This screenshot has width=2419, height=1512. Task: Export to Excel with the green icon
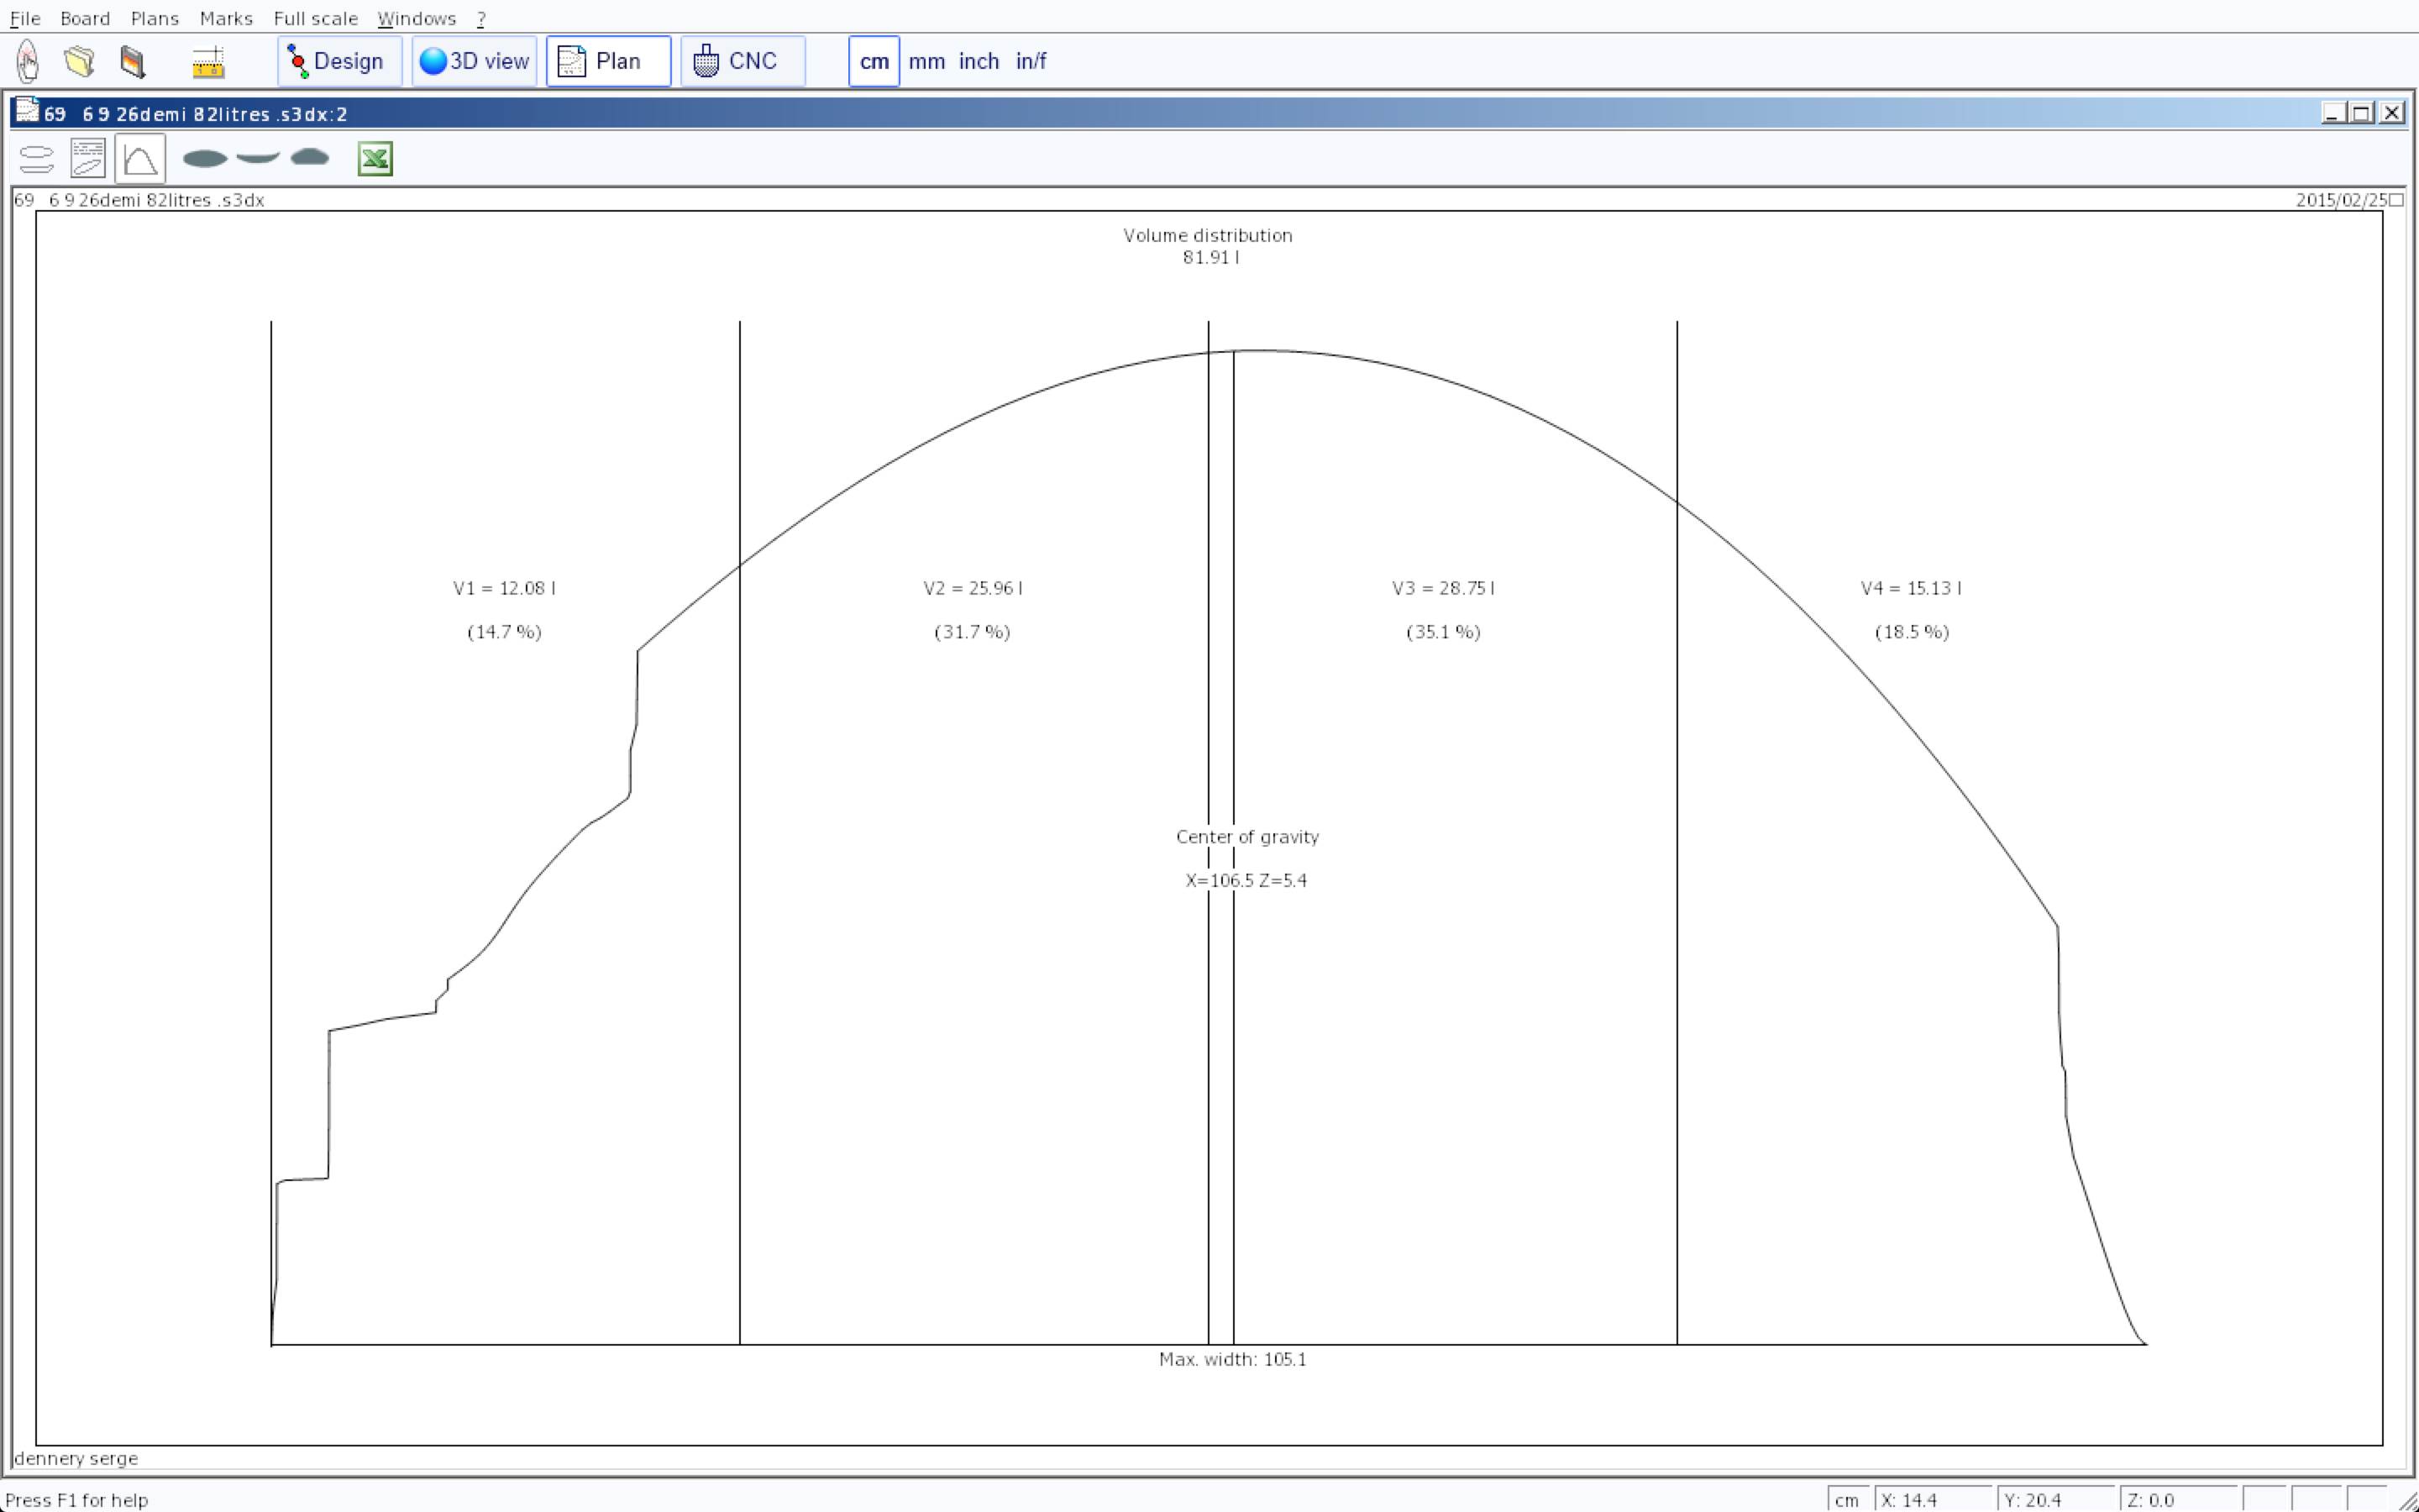click(375, 159)
